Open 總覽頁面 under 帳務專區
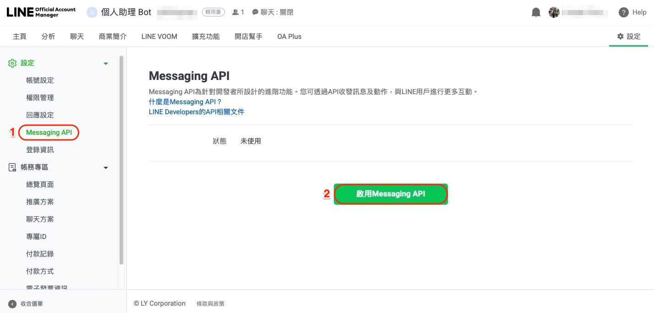Viewport: 654px width, 313px height. click(x=40, y=185)
